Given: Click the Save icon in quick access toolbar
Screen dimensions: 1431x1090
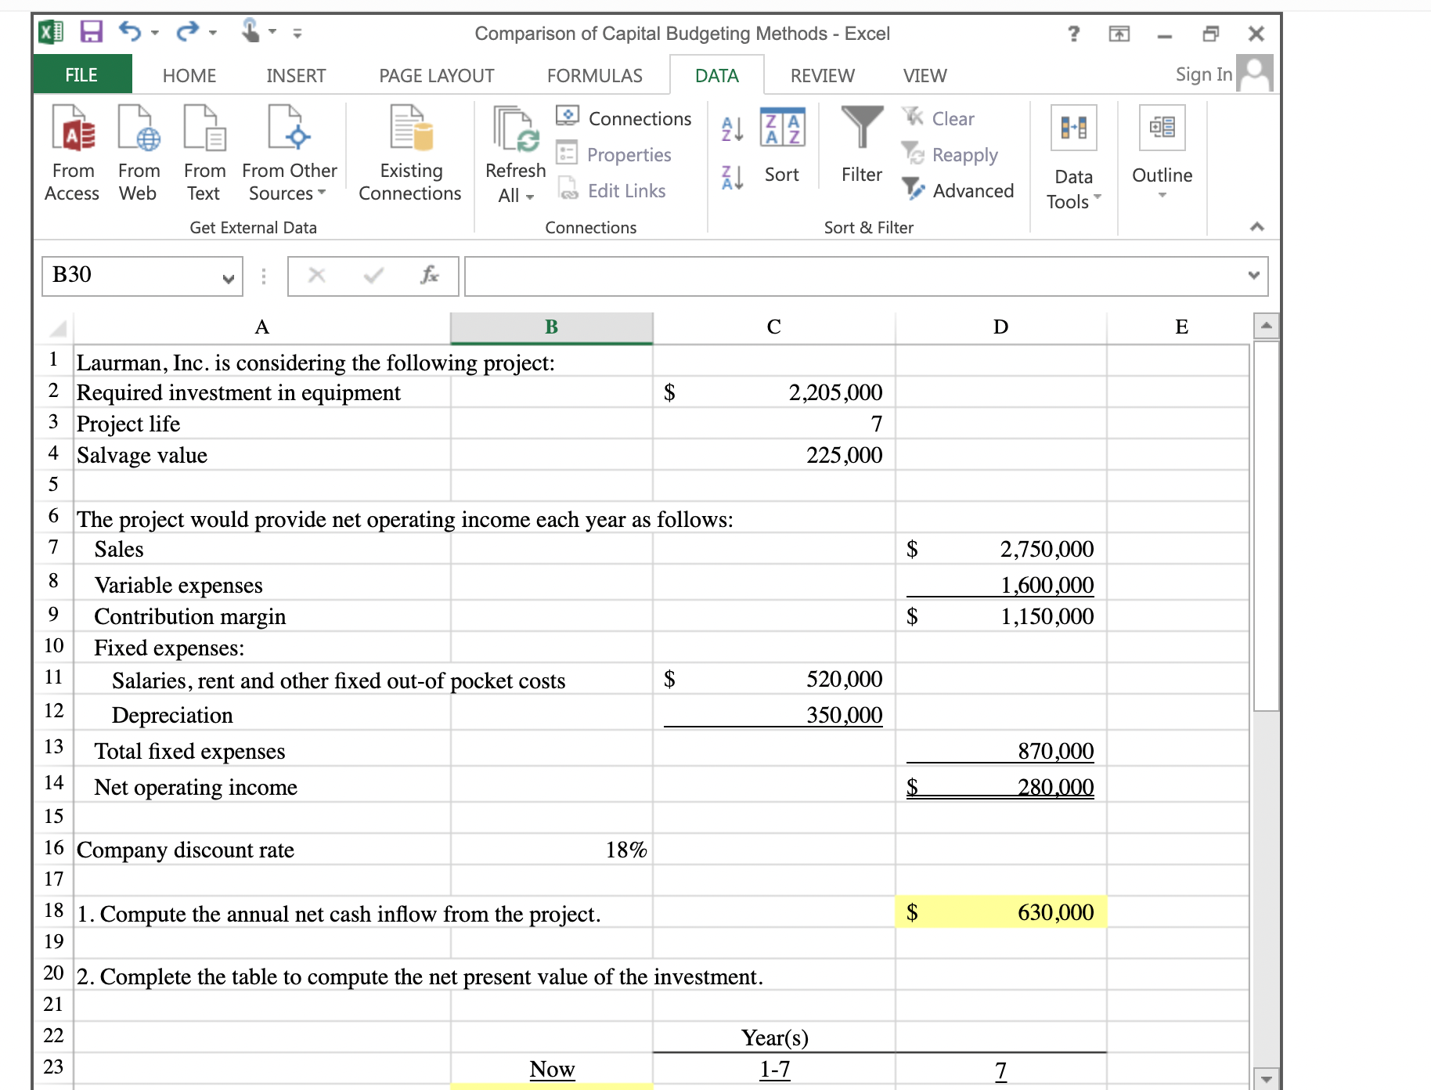Looking at the screenshot, I should [92, 32].
